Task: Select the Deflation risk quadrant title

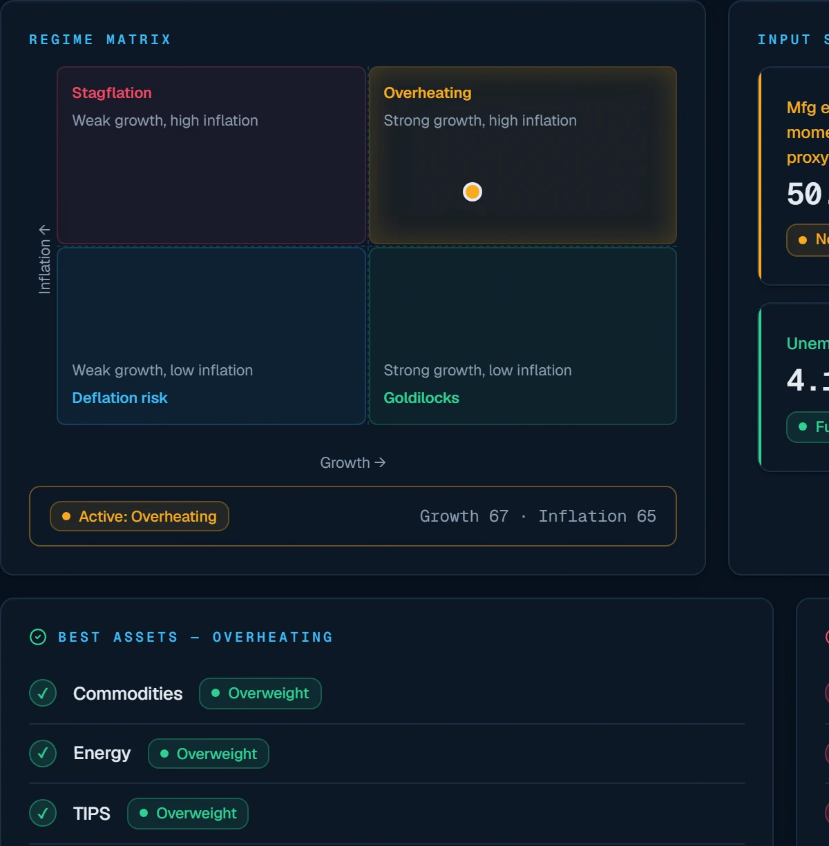Action: click(120, 398)
